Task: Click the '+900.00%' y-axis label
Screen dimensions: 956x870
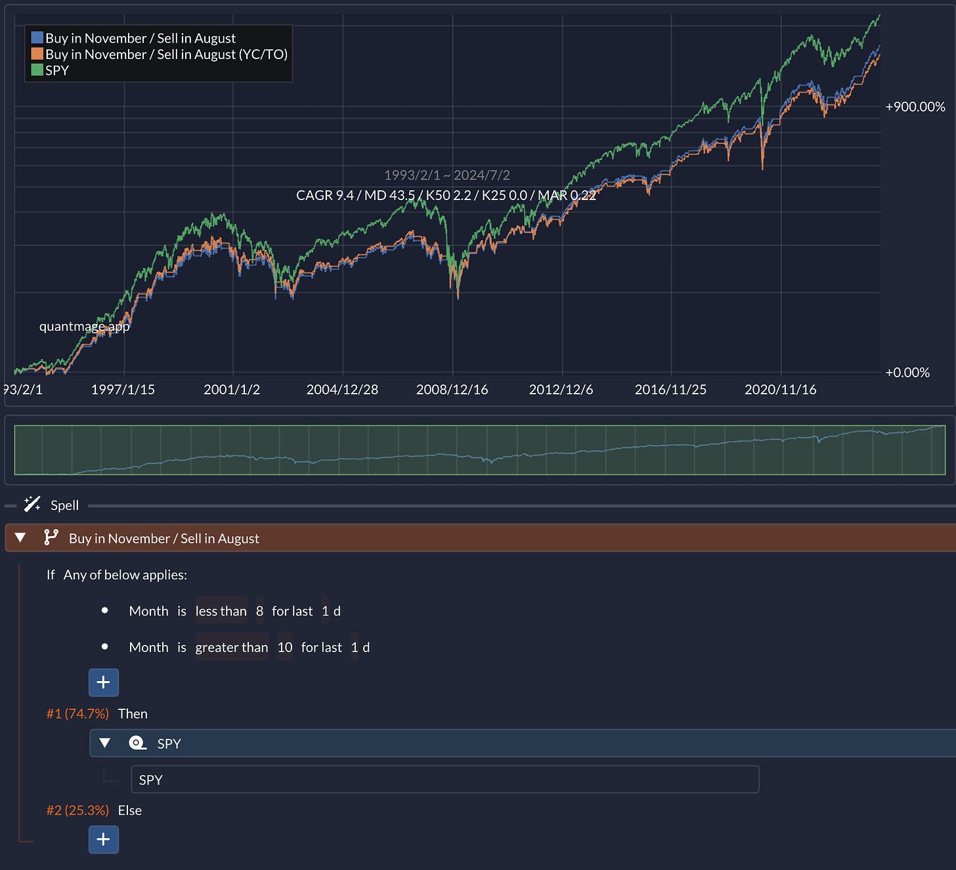Action: click(915, 107)
